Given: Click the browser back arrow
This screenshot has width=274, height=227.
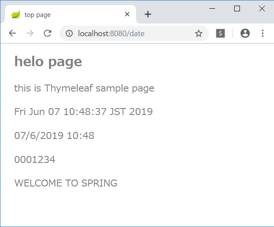Looking at the screenshot, I should point(12,34).
